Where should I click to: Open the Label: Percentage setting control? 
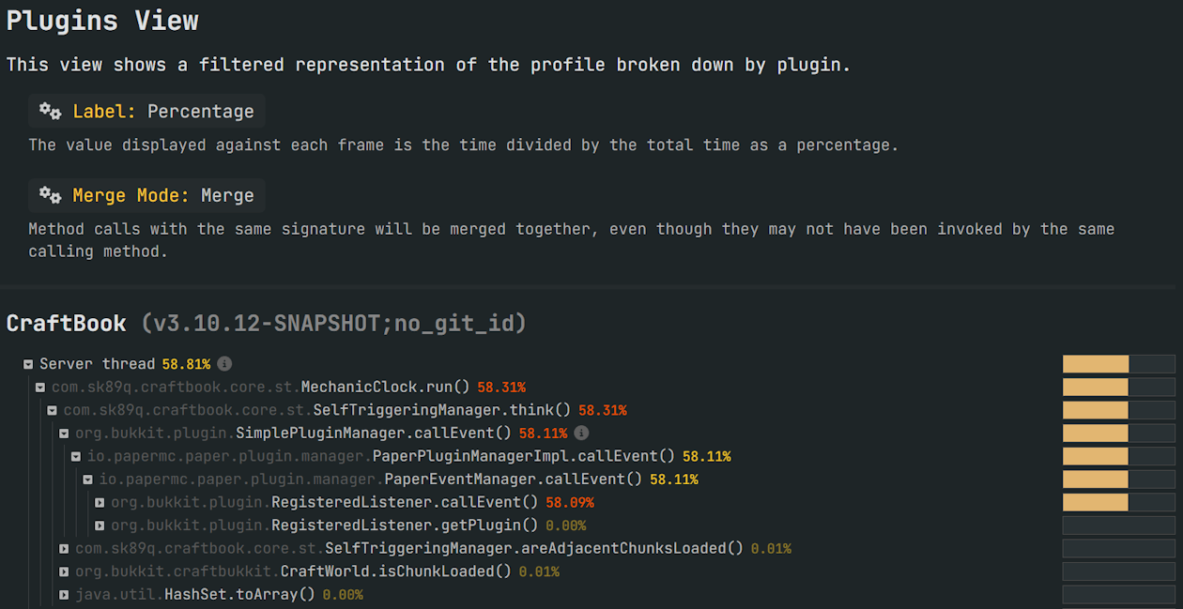click(x=146, y=111)
